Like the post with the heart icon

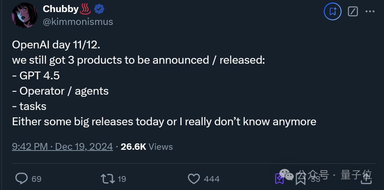194,179
